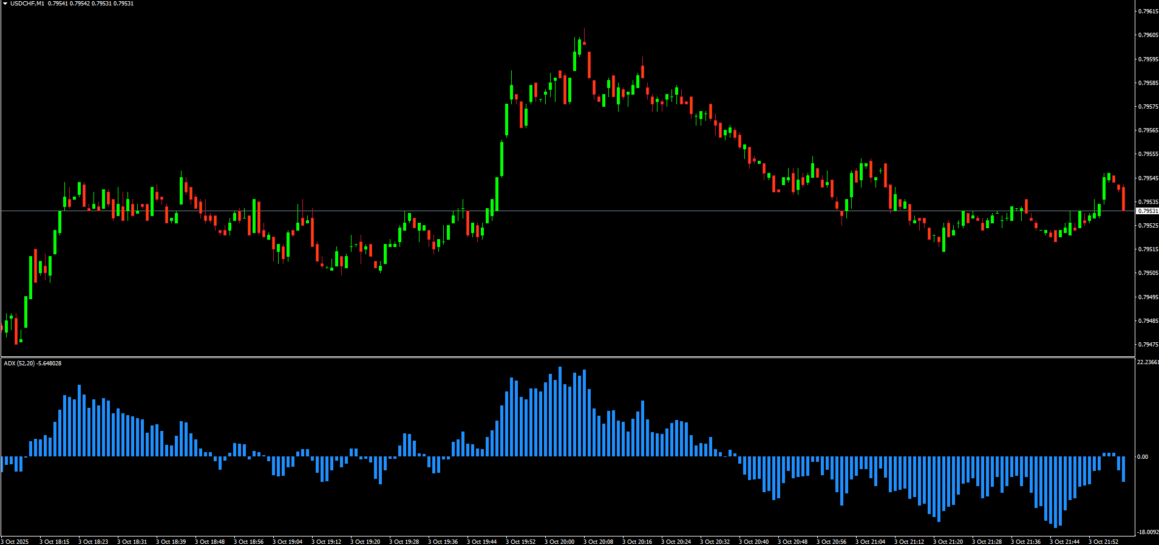Click the deepest negative ADX histogram bar

click(1056, 492)
